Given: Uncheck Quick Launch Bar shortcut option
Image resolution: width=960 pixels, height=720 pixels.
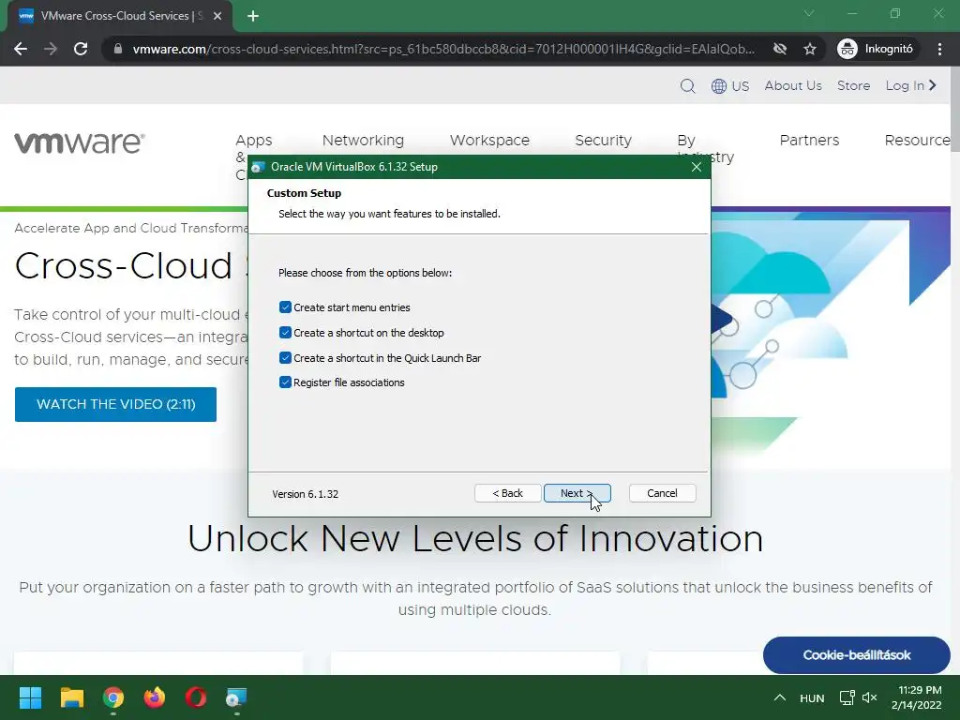Looking at the screenshot, I should pos(285,357).
